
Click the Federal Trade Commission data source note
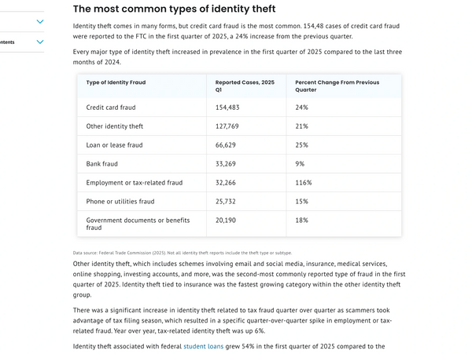[x=182, y=253]
